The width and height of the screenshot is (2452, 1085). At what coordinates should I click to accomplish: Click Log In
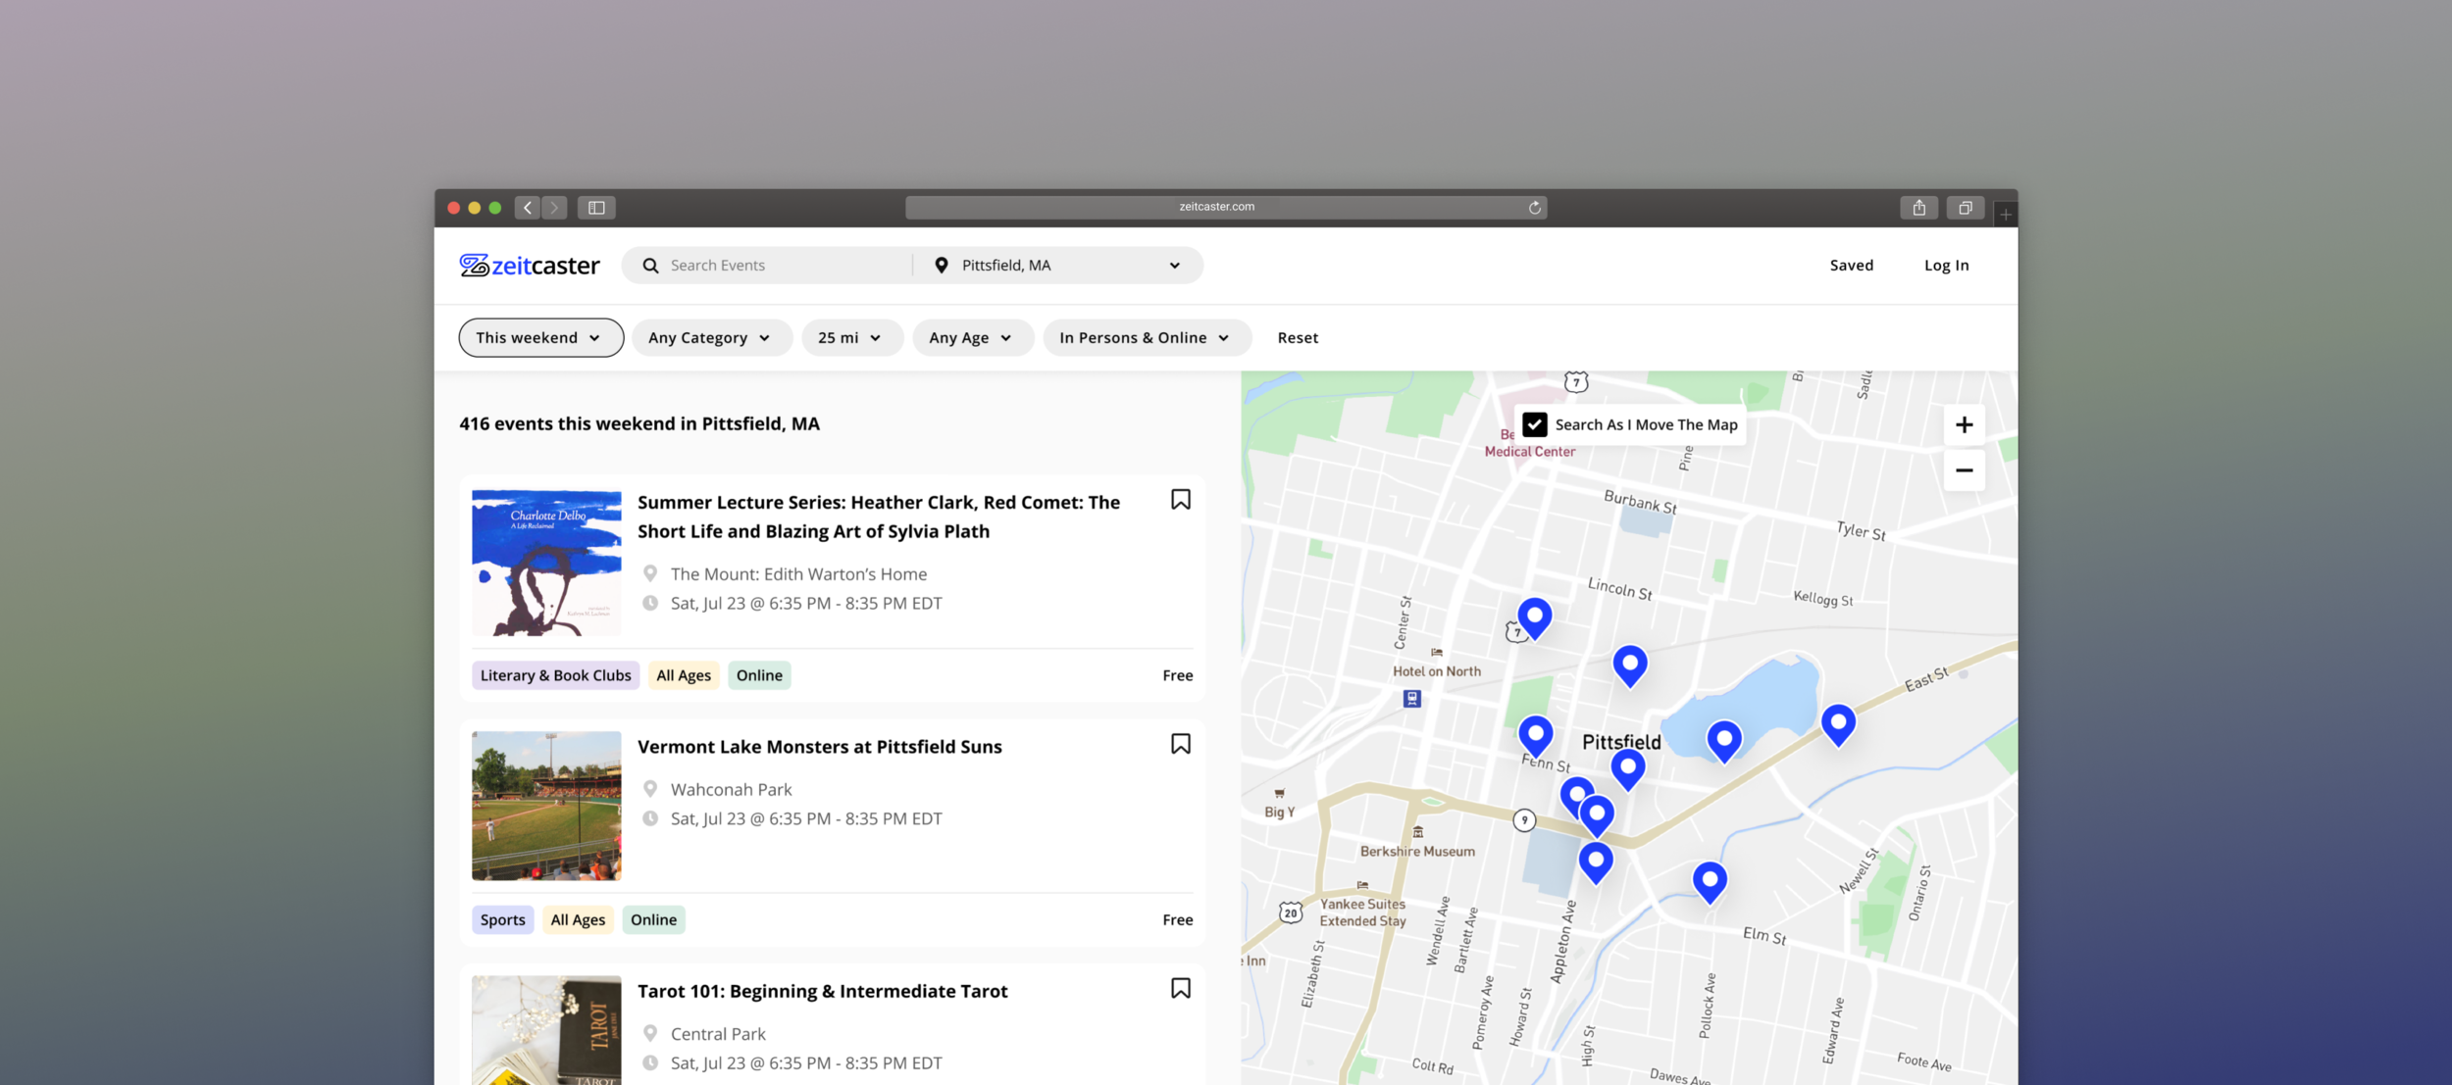tap(1946, 266)
